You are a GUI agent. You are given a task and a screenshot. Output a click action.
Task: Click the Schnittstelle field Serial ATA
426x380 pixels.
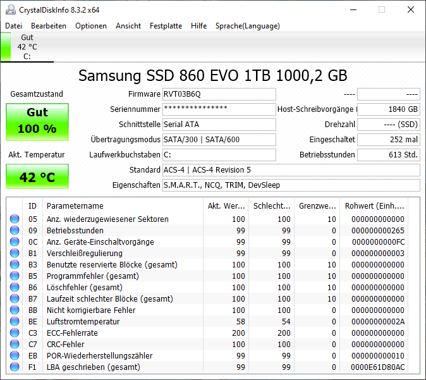click(x=219, y=125)
